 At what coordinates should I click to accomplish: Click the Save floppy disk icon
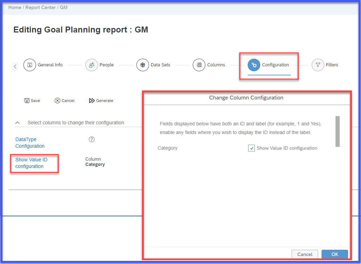pos(27,101)
